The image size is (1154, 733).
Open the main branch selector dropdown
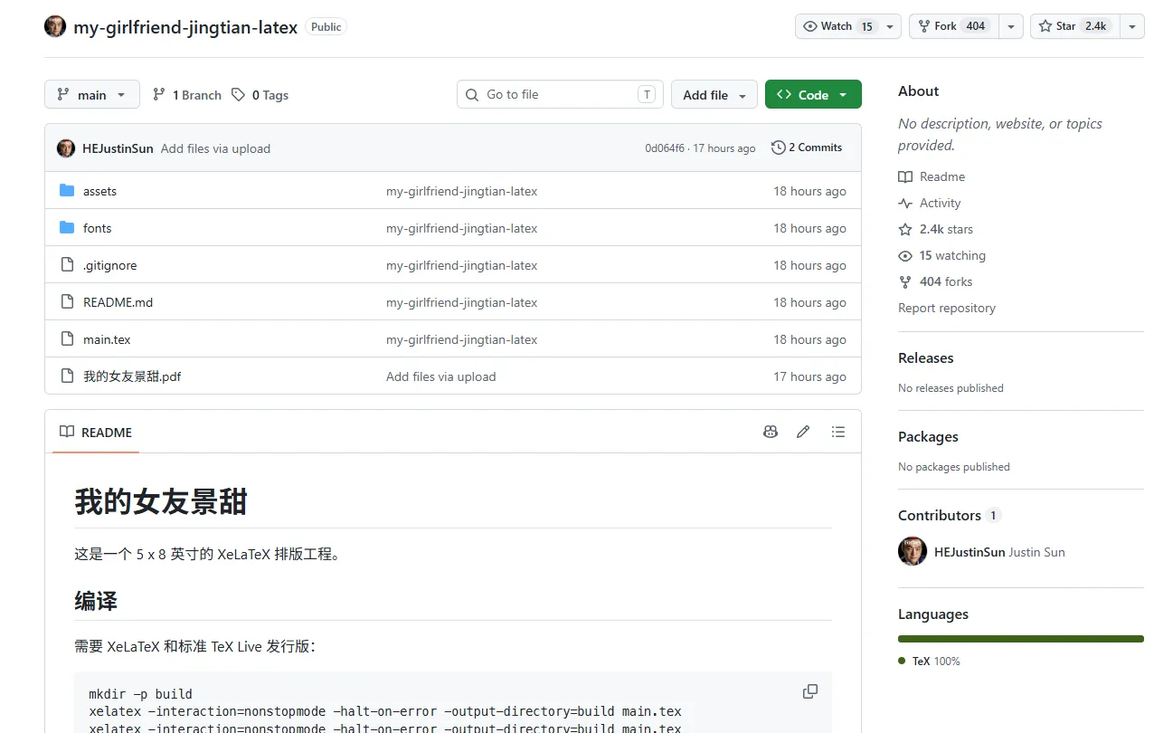(92, 94)
